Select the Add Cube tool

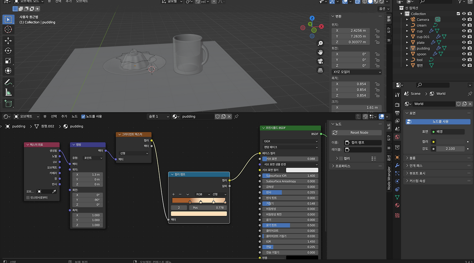point(8,104)
